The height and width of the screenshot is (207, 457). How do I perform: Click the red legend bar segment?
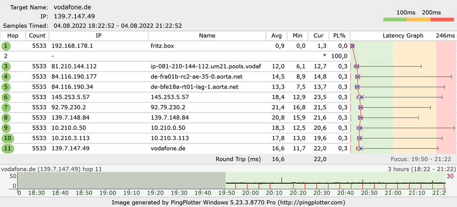[442, 19]
